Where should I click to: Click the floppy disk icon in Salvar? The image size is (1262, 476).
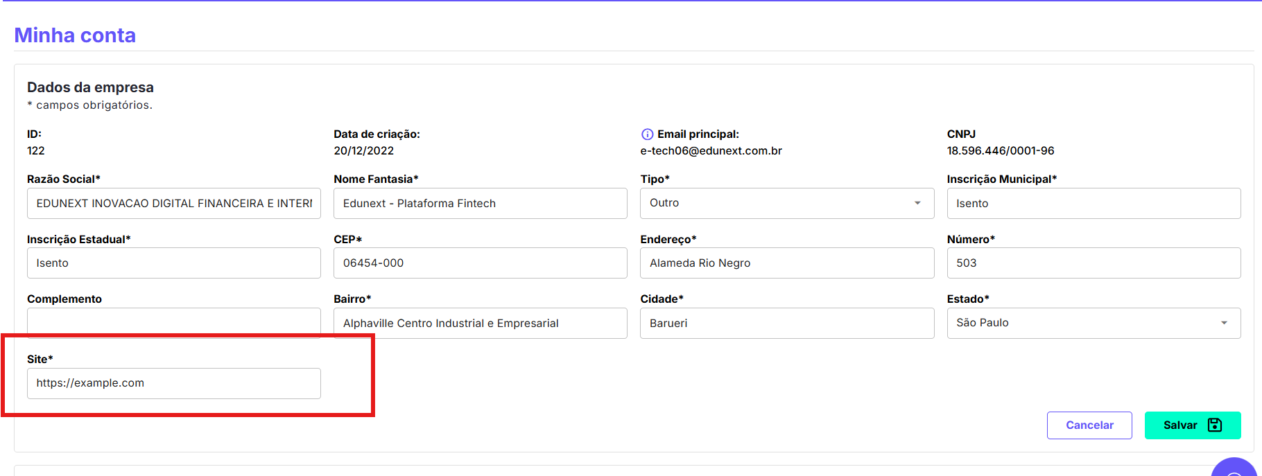click(1215, 425)
